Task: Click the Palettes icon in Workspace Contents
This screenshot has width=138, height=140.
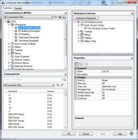Action: coord(82,38)
